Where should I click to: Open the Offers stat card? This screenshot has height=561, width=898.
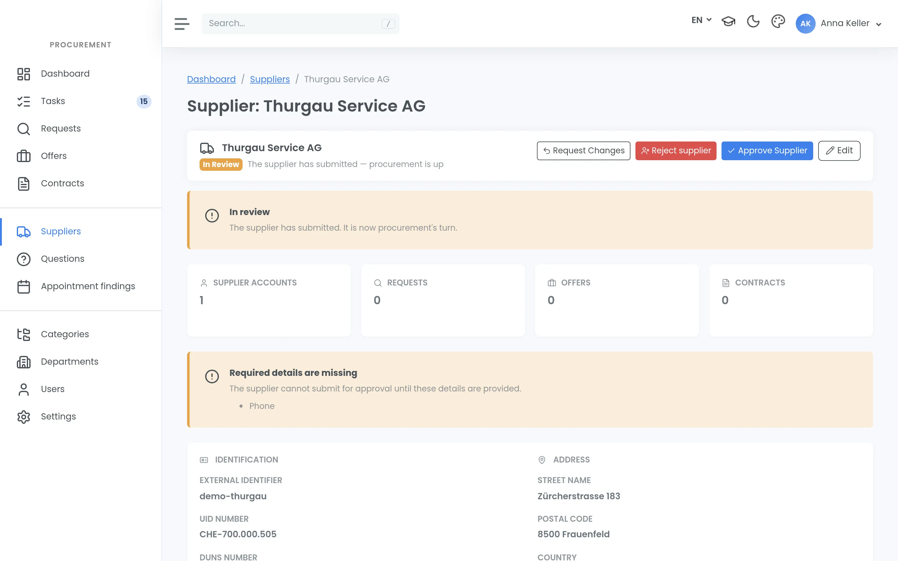[x=617, y=300]
